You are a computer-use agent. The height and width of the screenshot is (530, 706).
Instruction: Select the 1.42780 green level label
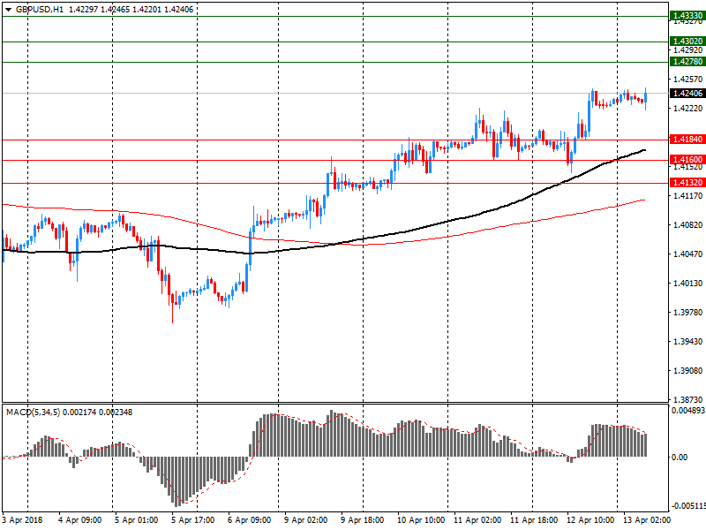coord(687,61)
